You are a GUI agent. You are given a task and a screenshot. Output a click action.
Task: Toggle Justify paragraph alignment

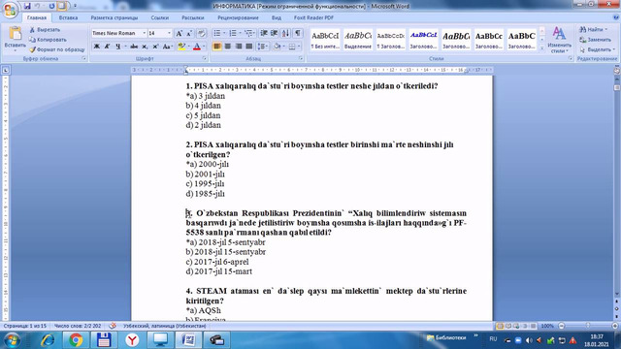pyautogui.click(x=249, y=47)
